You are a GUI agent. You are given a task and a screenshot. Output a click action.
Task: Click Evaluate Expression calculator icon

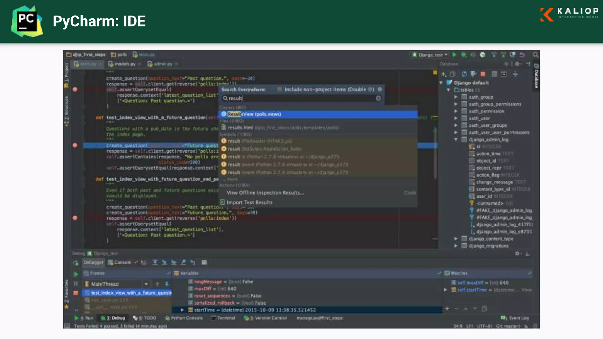204,262
